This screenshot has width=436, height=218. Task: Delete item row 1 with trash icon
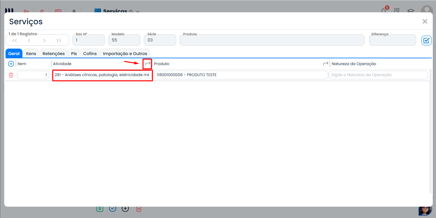point(11,75)
